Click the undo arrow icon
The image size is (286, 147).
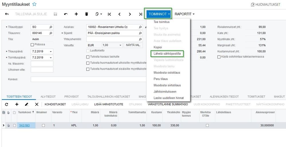pos(66,14)
